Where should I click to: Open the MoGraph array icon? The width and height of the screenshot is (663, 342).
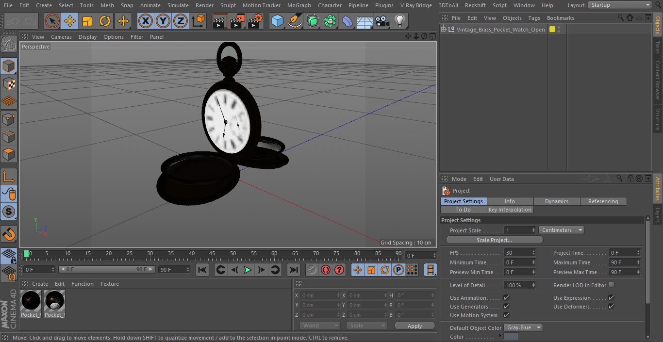coord(330,21)
